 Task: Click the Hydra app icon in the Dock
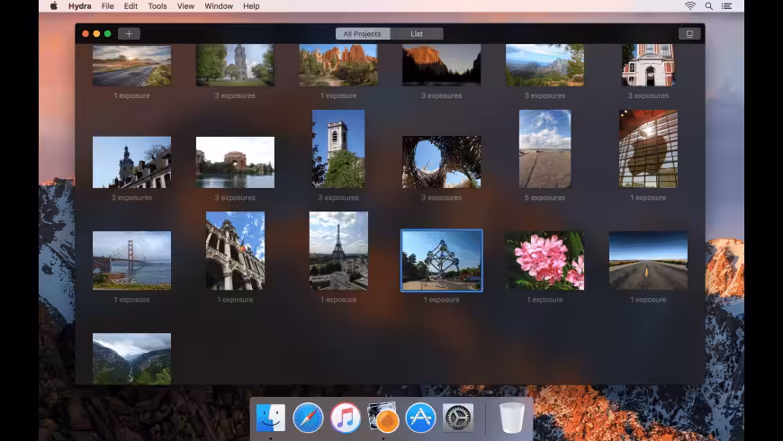tap(383, 418)
